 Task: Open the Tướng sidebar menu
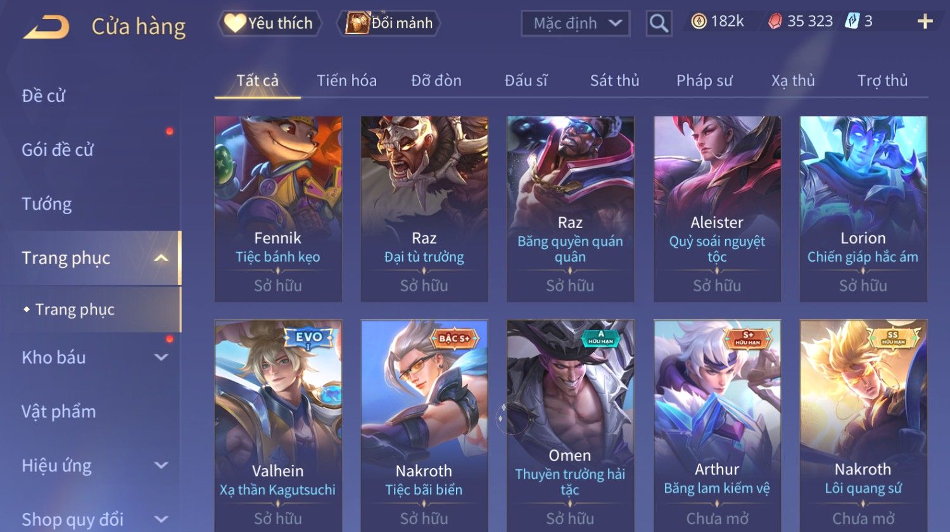pos(47,204)
